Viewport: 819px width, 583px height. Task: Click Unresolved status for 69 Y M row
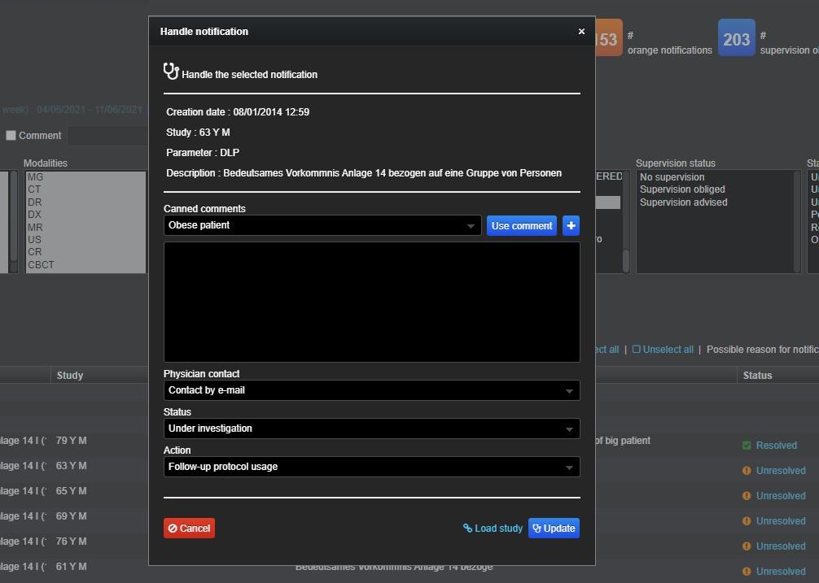click(x=781, y=521)
